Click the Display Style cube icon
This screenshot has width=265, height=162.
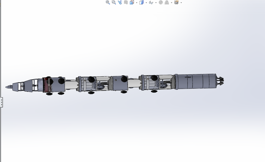click(x=141, y=2)
